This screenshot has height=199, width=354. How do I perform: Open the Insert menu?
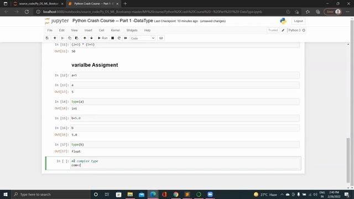click(x=88, y=30)
